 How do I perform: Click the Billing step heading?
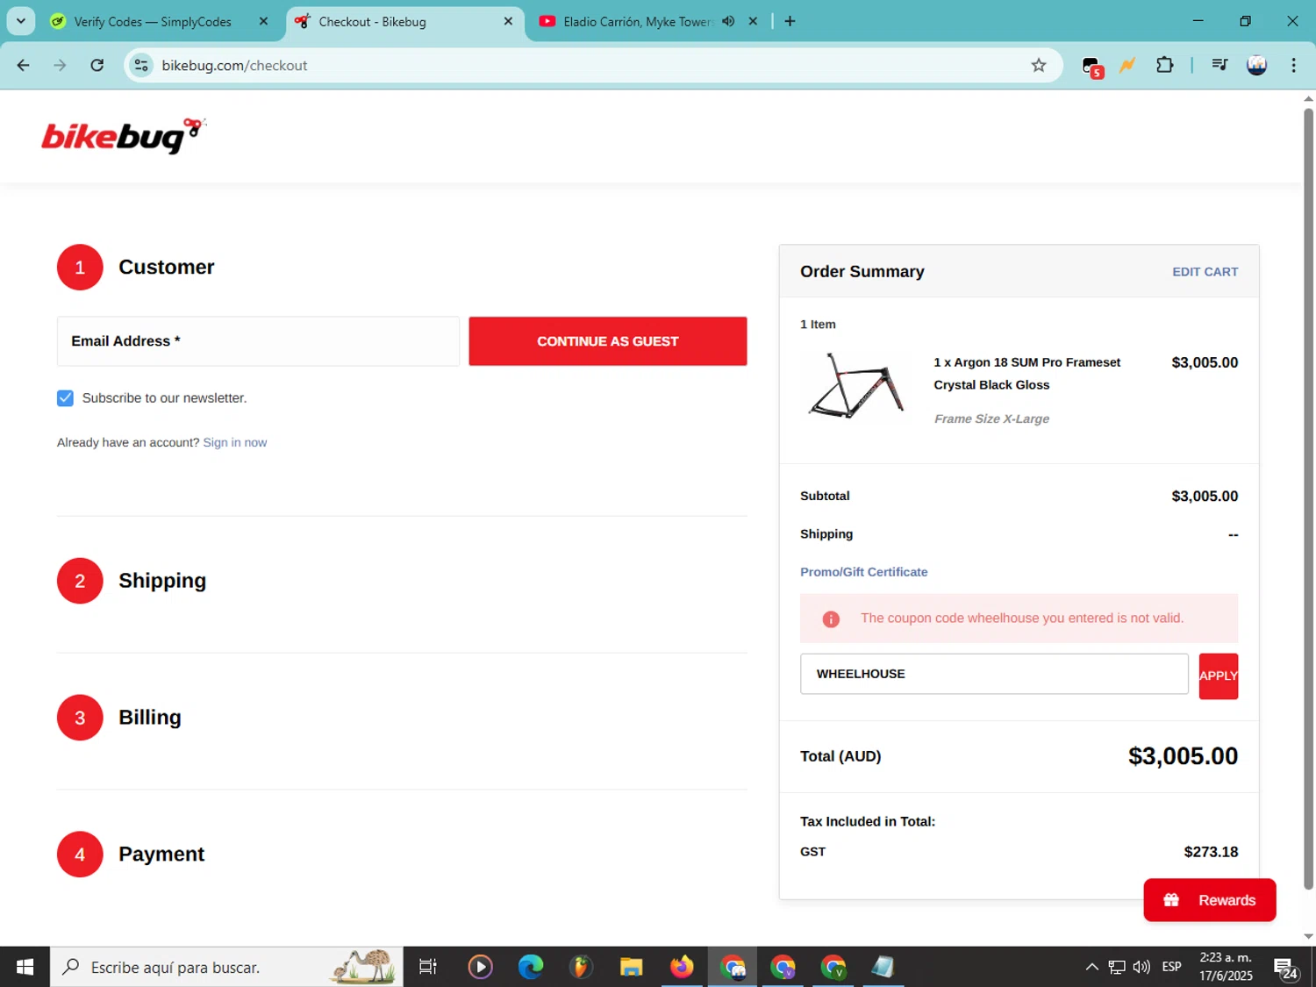coord(150,718)
